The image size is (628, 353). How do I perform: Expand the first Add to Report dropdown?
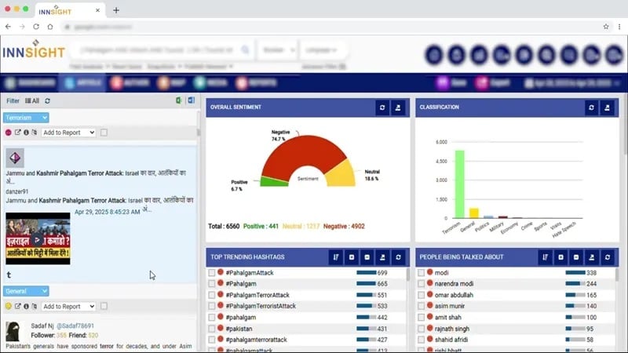pos(68,133)
